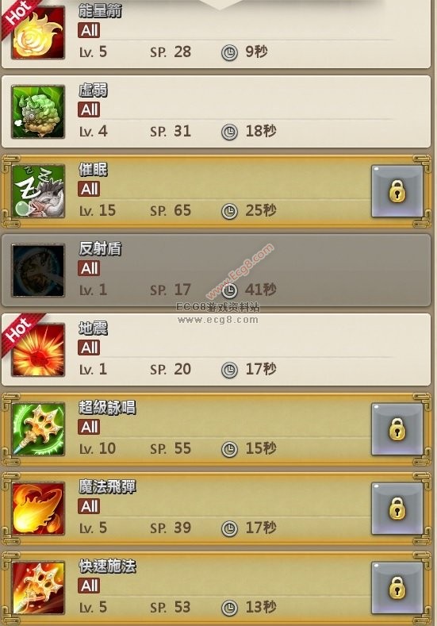Click the All tag under 虛弱
The image size is (437, 626).
point(89,109)
